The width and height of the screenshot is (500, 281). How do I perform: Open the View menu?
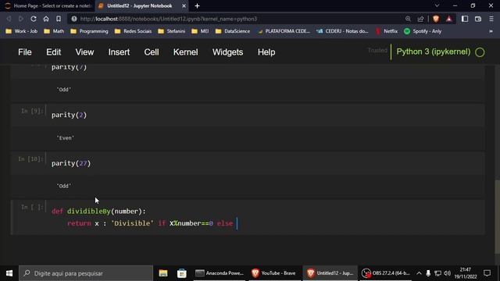pyautogui.click(x=84, y=52)
